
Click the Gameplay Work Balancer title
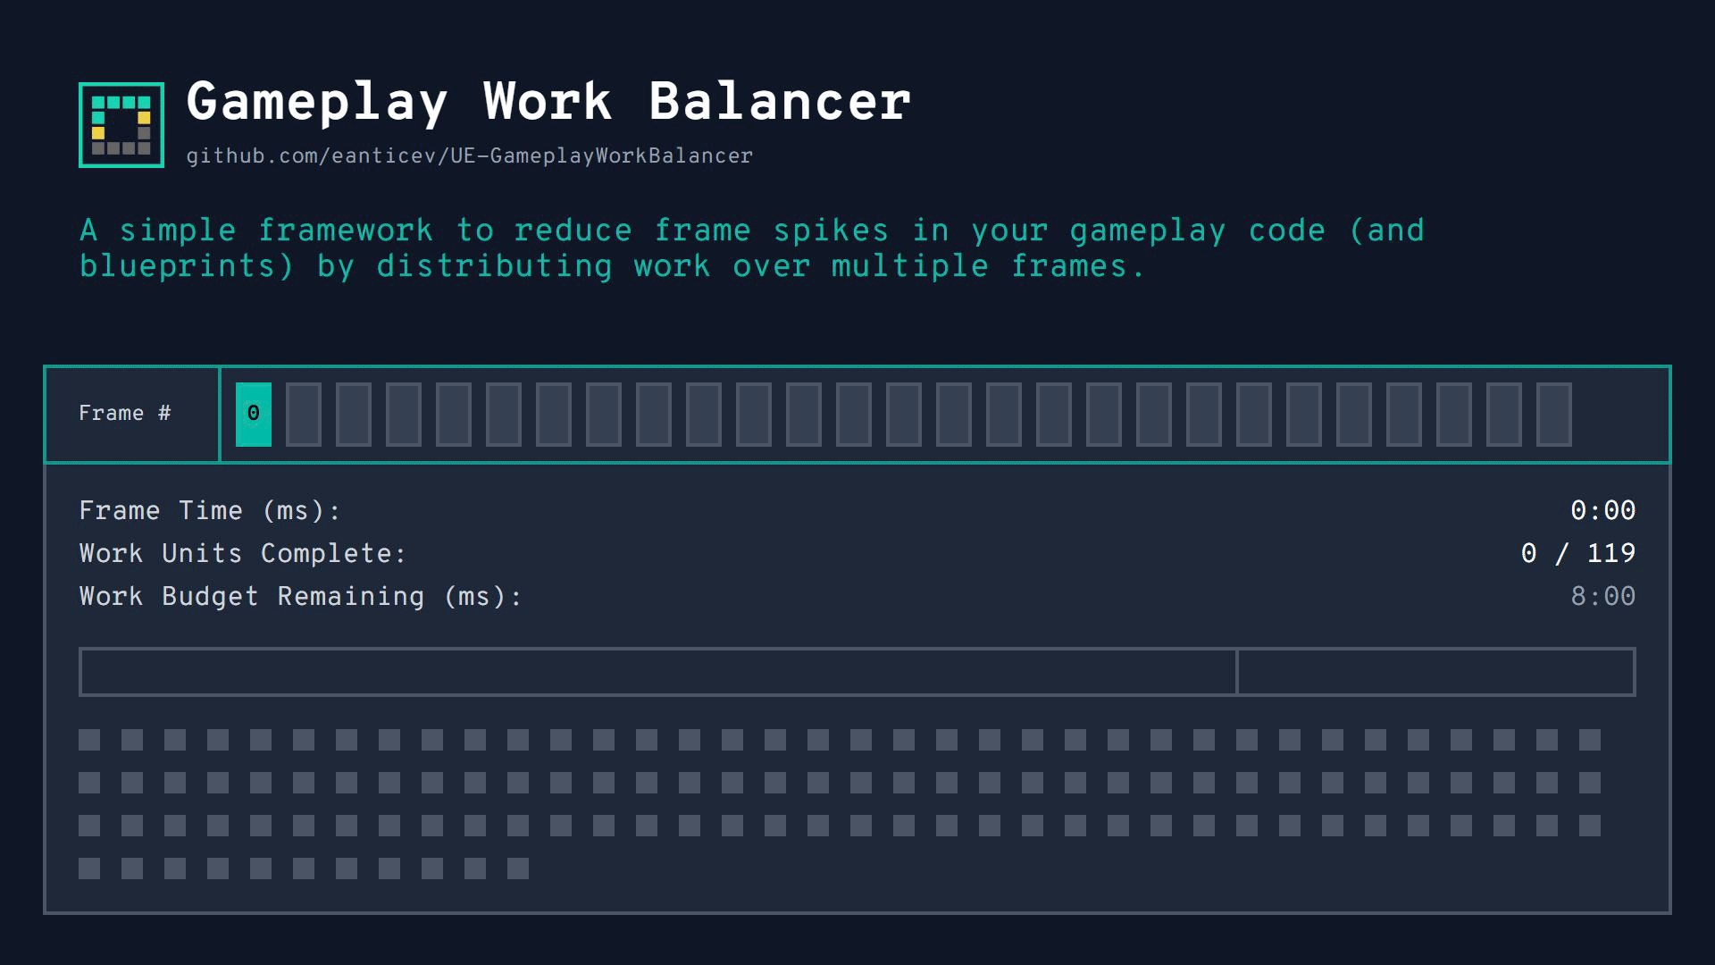point(548,101)
